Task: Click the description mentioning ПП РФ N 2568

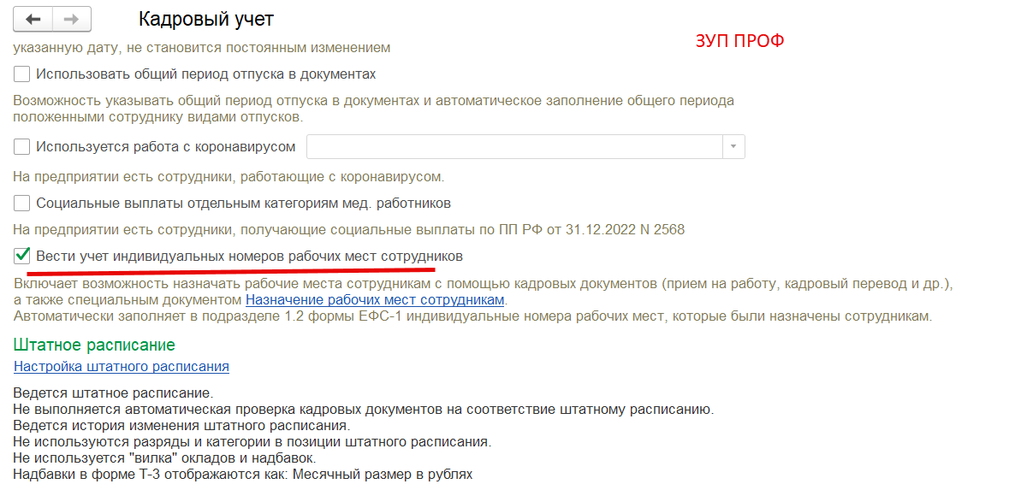Action: point(349,229)
